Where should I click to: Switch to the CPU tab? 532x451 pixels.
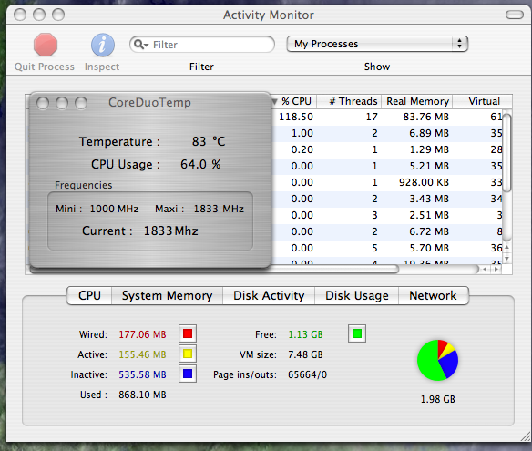pyautogui.click(x=89, y=295)
